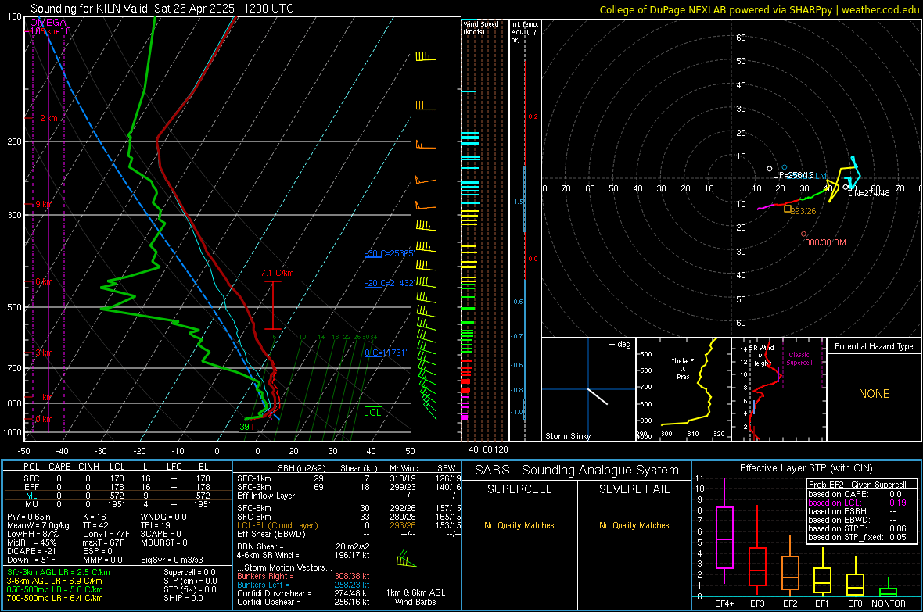
Task: Click the 'SUPERCELL' column header in SARS
Action: pyautogui.click(x=519, y=489)
